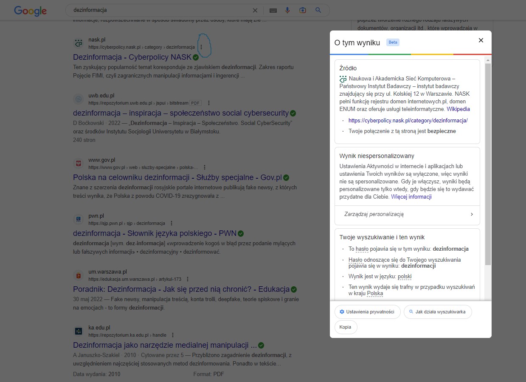The height and width of the screenshot is (382, 526).
Task: Click green checkmark beside Poradnik Edukacja title
Action: pos(294,289)
